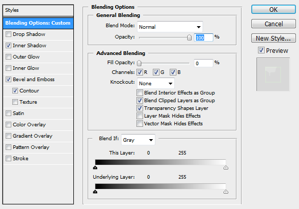Enable the Pattern Overlay checkbox
Image resolution: width=299 pixels, height=209 pixels.
[8, 147]
